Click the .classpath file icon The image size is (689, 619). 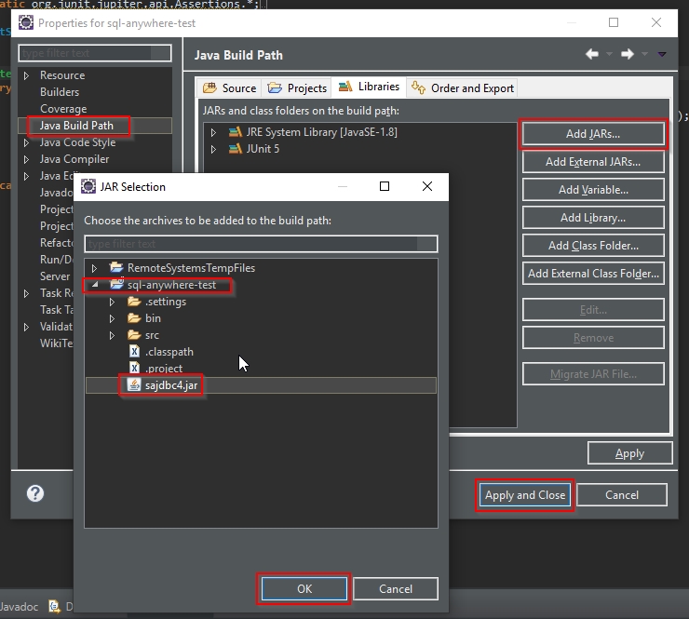click(134, 352)
